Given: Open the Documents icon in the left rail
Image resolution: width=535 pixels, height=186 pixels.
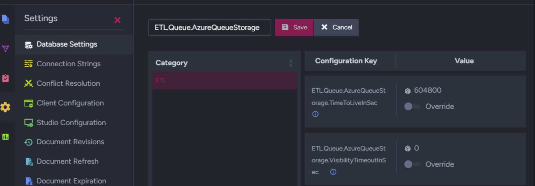Looking at the screenshot, I should click(x=5, y=19).
